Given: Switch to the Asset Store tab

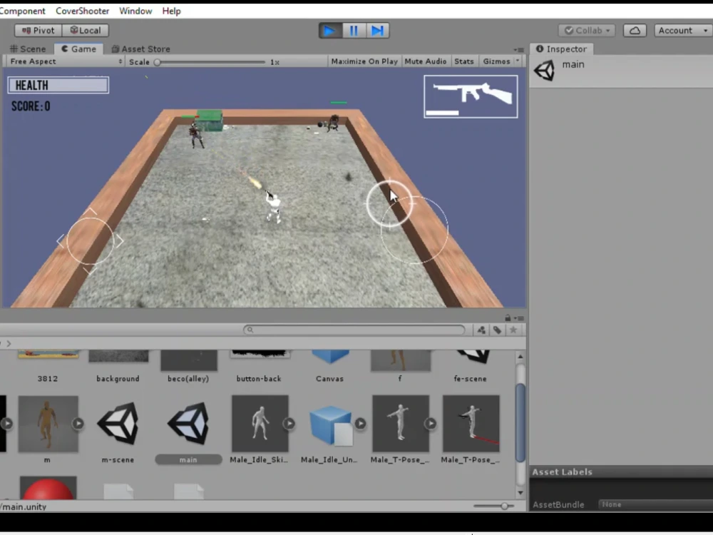Looking at the screenshot, I should [x=141, y=49].
